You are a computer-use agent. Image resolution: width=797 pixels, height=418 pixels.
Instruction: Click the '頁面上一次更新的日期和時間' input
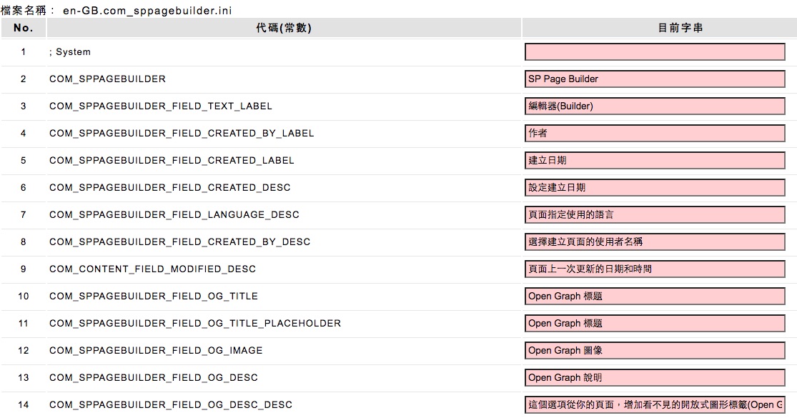click(x=655, y=269)
